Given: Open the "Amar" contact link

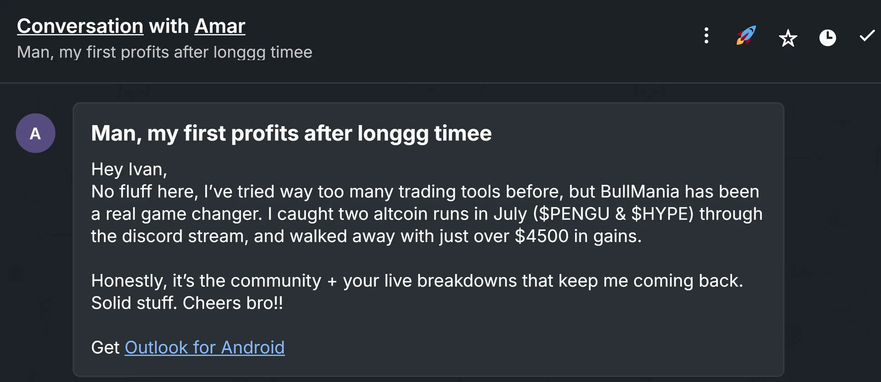Looking at the screenshot, I should click(220, 26).
